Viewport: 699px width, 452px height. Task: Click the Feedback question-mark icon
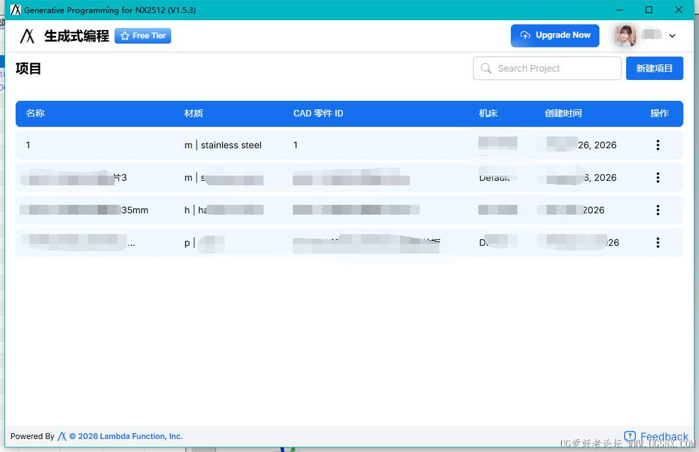pyautogui.click(x=630, y=436)
